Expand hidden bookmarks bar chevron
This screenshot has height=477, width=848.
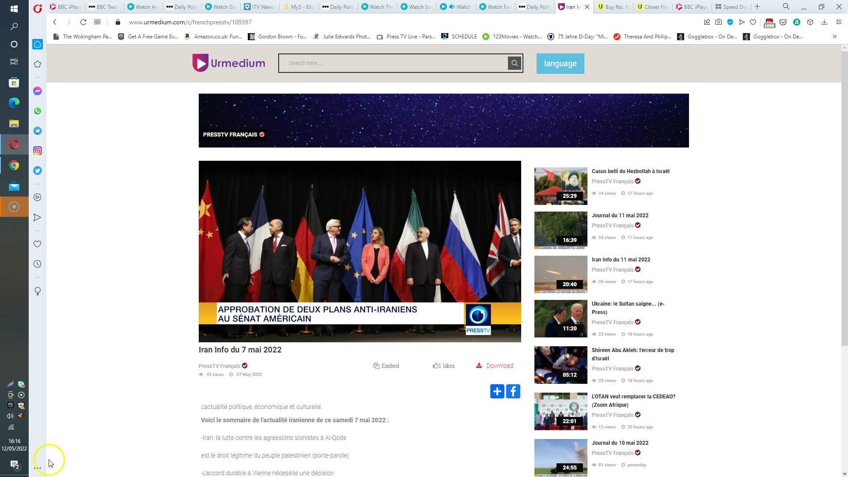click(834, 37)
